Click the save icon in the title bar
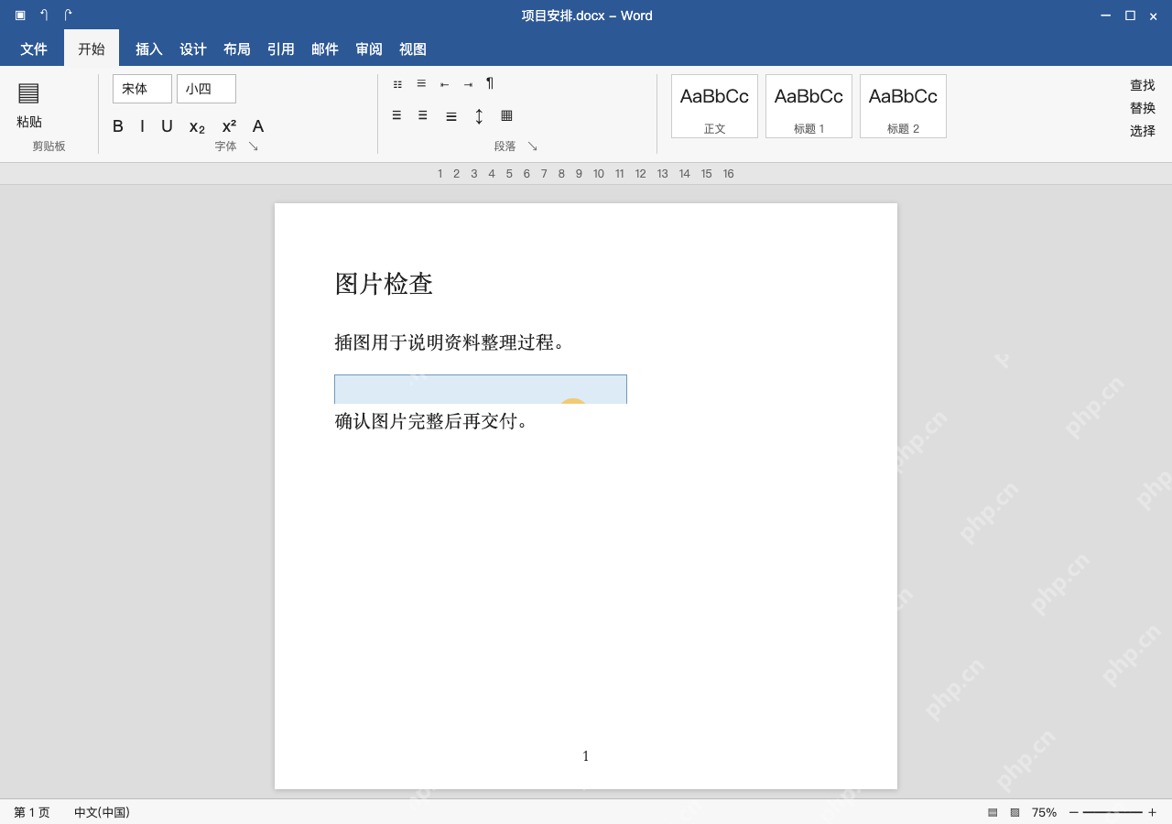 [20, 15]
